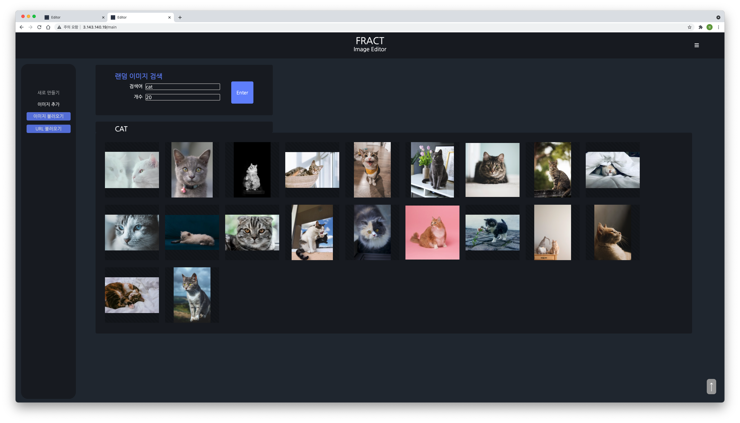Screen dimensions: 740x423
Task: Focus the 검색어 search keyword field
Action: coord(183,87)
